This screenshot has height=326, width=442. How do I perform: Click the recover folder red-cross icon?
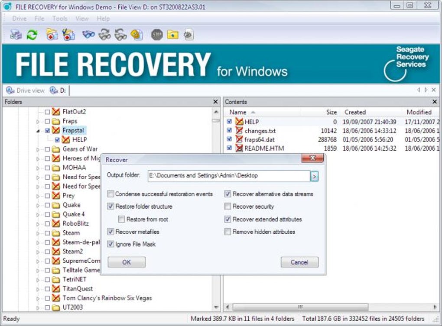click(x=52, y=35)
